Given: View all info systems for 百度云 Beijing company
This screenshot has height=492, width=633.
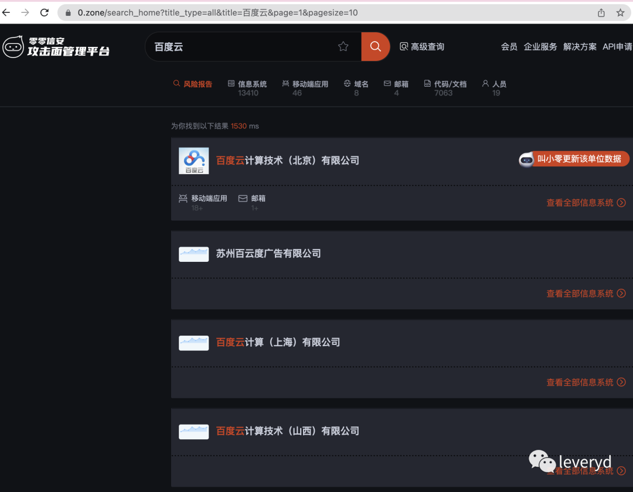Looking at the screenshot, I should pyautogui.click(x=586, y=203).
